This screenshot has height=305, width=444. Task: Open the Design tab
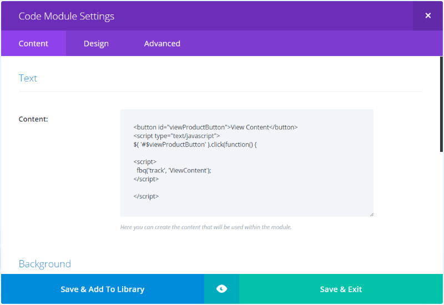click(96, 43)
